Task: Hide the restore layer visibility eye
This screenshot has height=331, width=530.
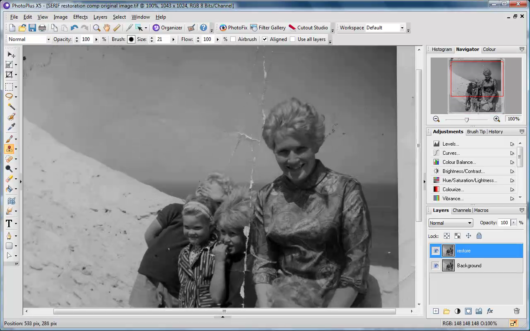Action: pos(436,251)
